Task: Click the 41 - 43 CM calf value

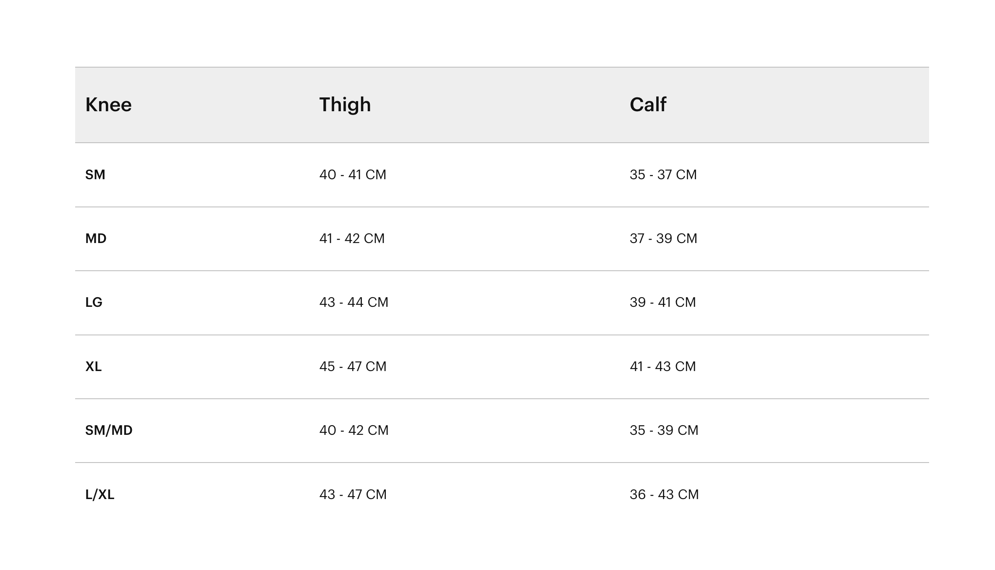Action: pos(662,366)
